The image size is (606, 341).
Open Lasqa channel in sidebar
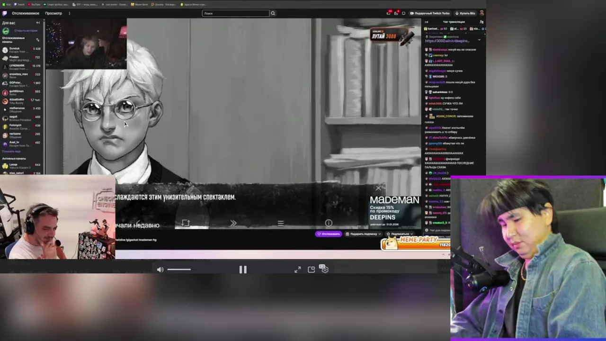click(x=22, y=166)
